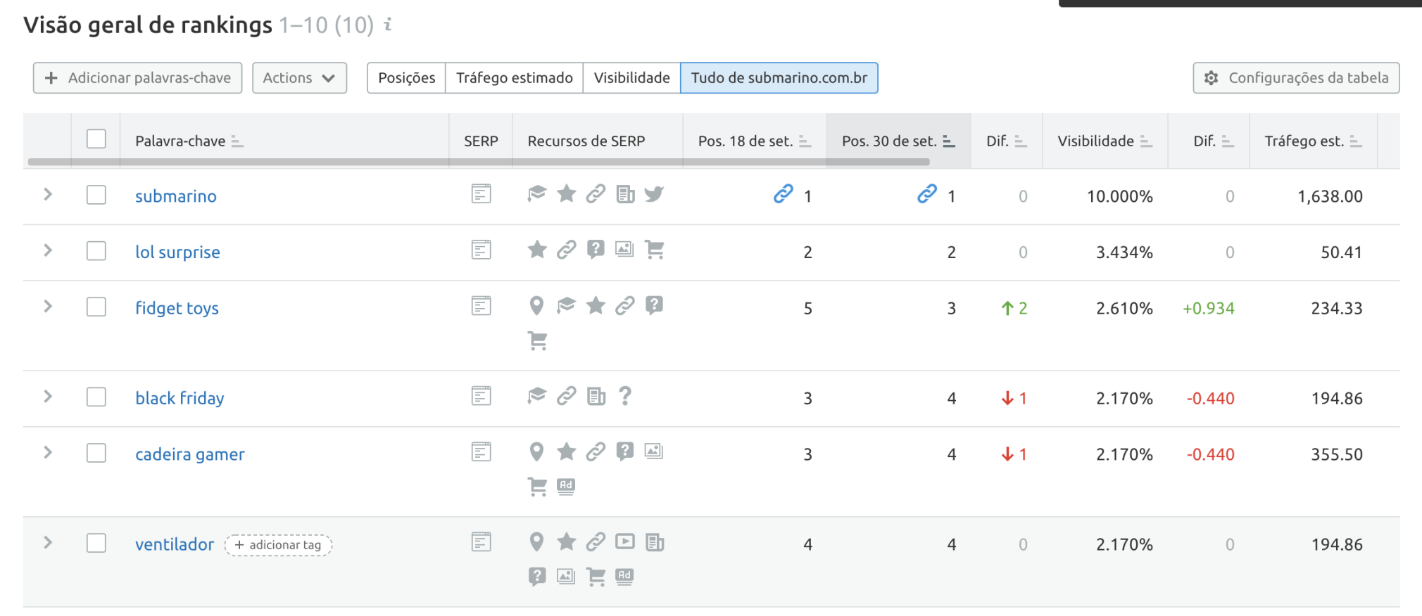Open SERP snapshot icon for black friday
Screen dimensions: 1422x616
[x=482, y=397]
